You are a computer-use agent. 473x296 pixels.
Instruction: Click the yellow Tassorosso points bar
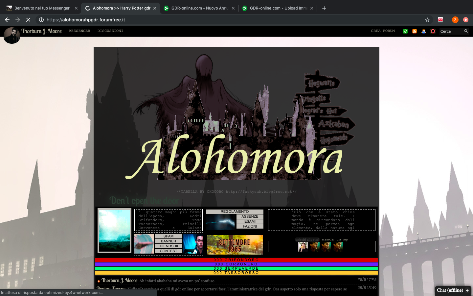click(236, 273)
